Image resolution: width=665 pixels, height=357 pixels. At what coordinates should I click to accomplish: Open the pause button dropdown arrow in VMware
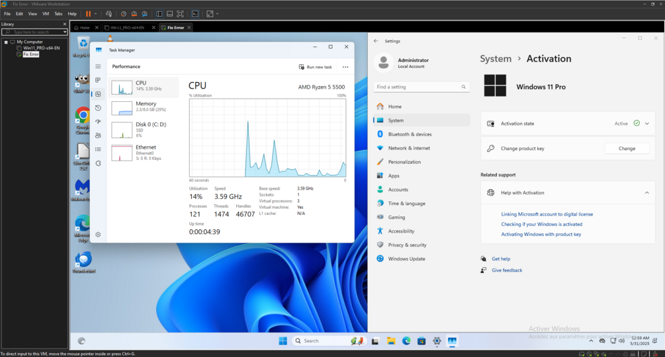click(x=95, y=14)
